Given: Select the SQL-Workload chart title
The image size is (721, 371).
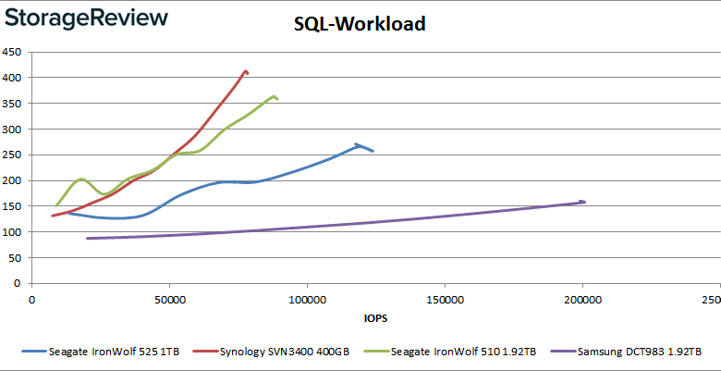Looking at the screenshot, I should point(360,23).
